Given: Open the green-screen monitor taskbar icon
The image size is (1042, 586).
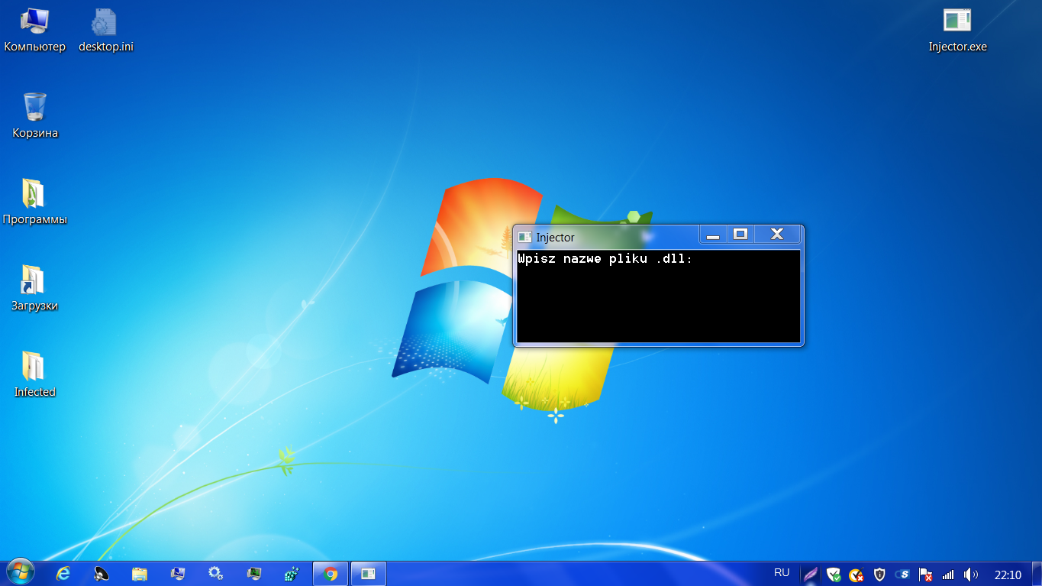Looking at the screenshot, I should point(254,574).
